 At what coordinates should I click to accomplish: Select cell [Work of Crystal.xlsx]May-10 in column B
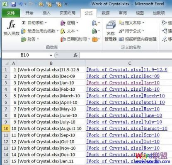tap(51, 109)
